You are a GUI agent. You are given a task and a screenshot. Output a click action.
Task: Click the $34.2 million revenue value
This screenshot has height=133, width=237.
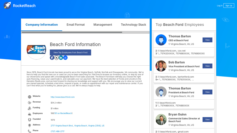56,103
